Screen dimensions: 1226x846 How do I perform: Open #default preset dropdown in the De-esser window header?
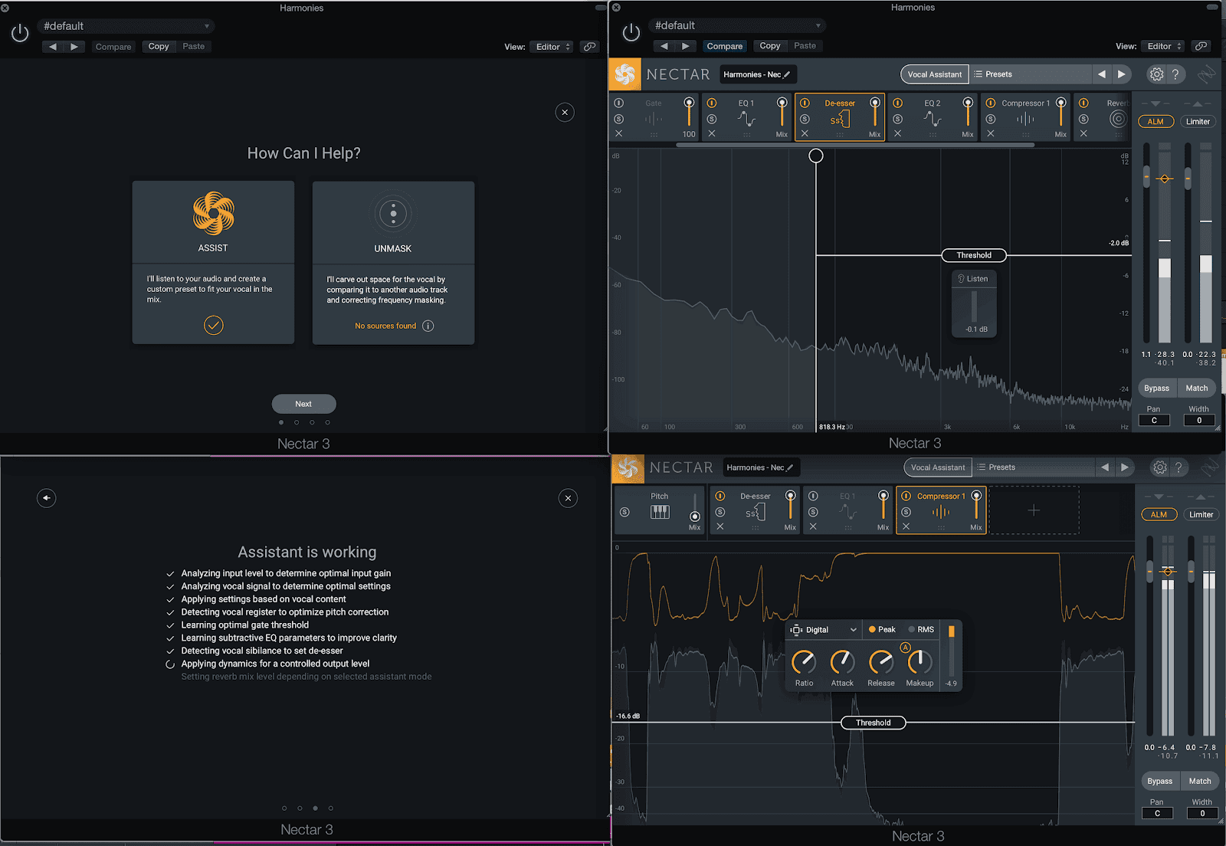pos(737,25)
